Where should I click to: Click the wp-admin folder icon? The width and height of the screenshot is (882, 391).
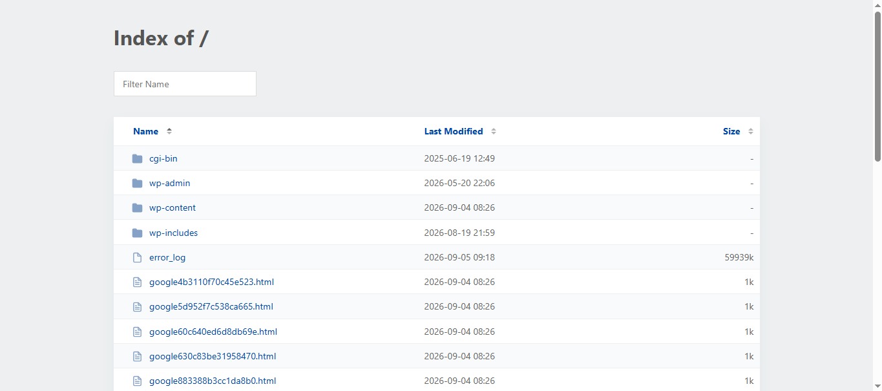pyautogui.click(x=137, y=184)
